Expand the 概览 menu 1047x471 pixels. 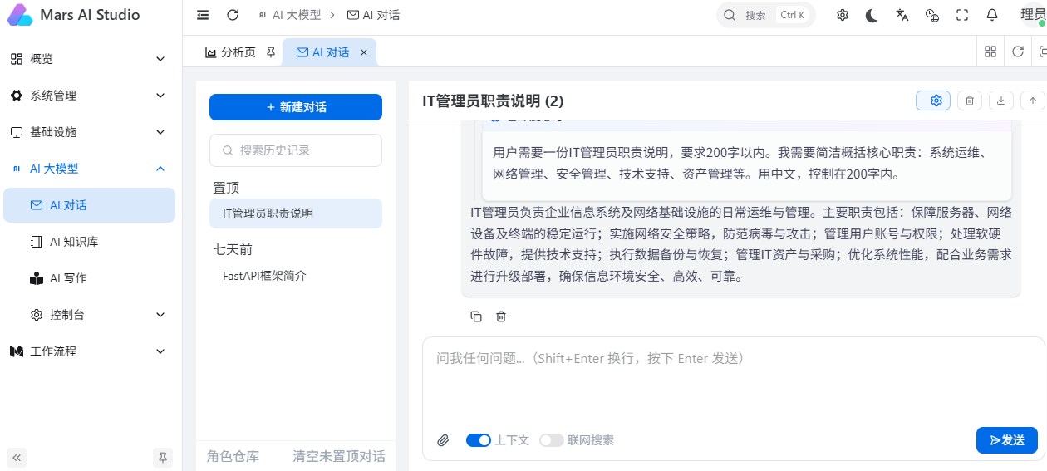pos(89,59)
